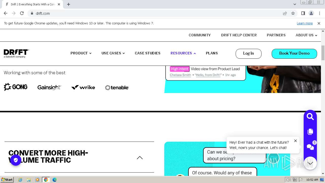Click the "Hello, from Drift!" link
Viewport: 325px width, 183px height.
(x=208, y=75)
